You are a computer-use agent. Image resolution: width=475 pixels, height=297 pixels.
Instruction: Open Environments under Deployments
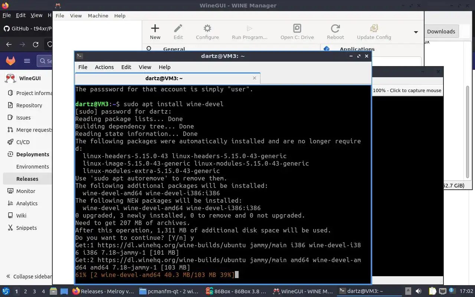(x=33, y=167)
